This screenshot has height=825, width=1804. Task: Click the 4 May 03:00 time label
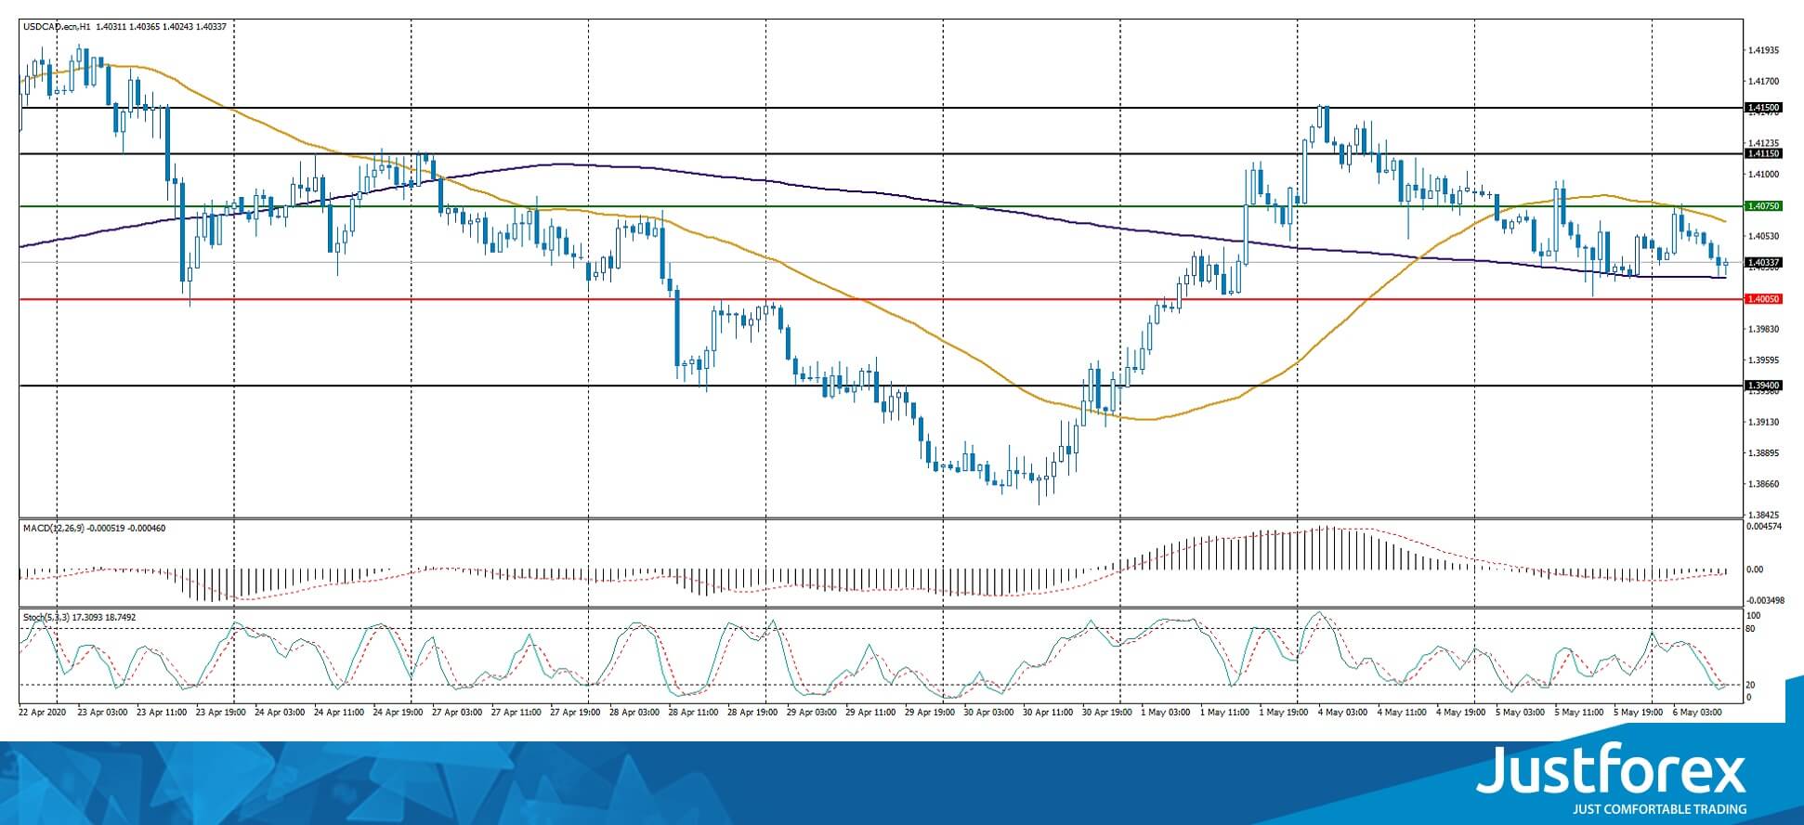[x=1344, y=713]
